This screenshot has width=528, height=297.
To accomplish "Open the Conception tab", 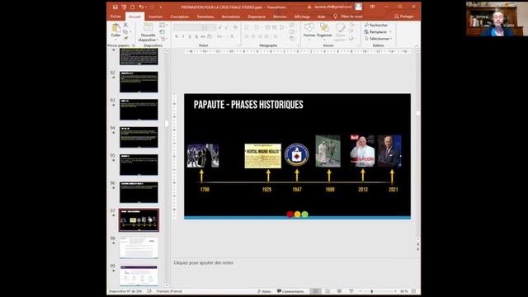I will point(180,16).
